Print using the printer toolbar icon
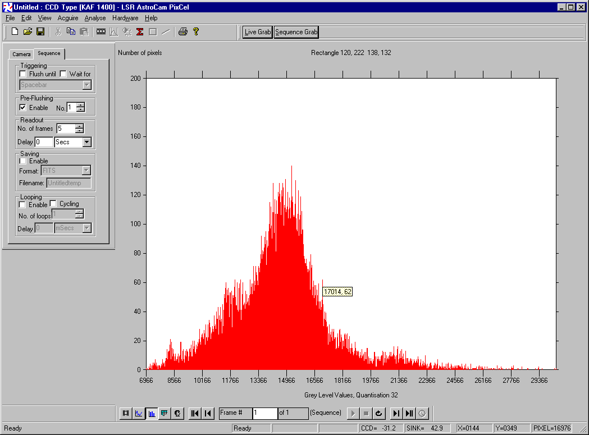 pos(182,32)
